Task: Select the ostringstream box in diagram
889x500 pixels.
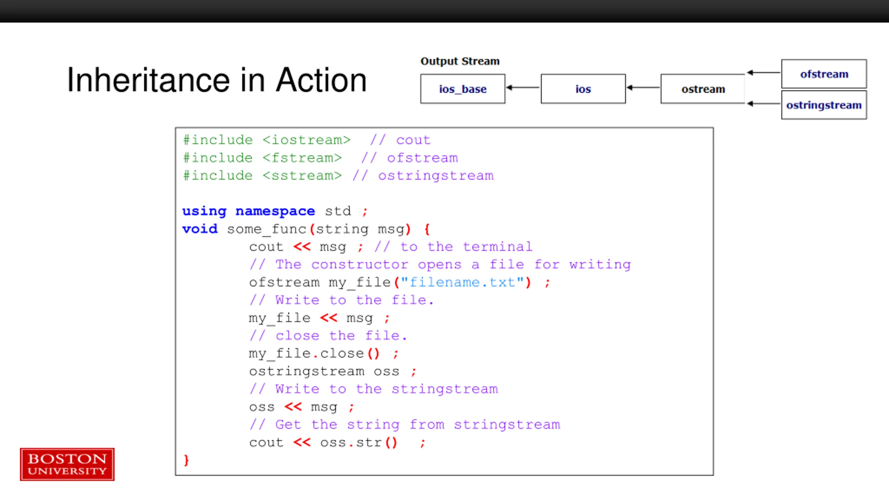Action: click(824, 105)
